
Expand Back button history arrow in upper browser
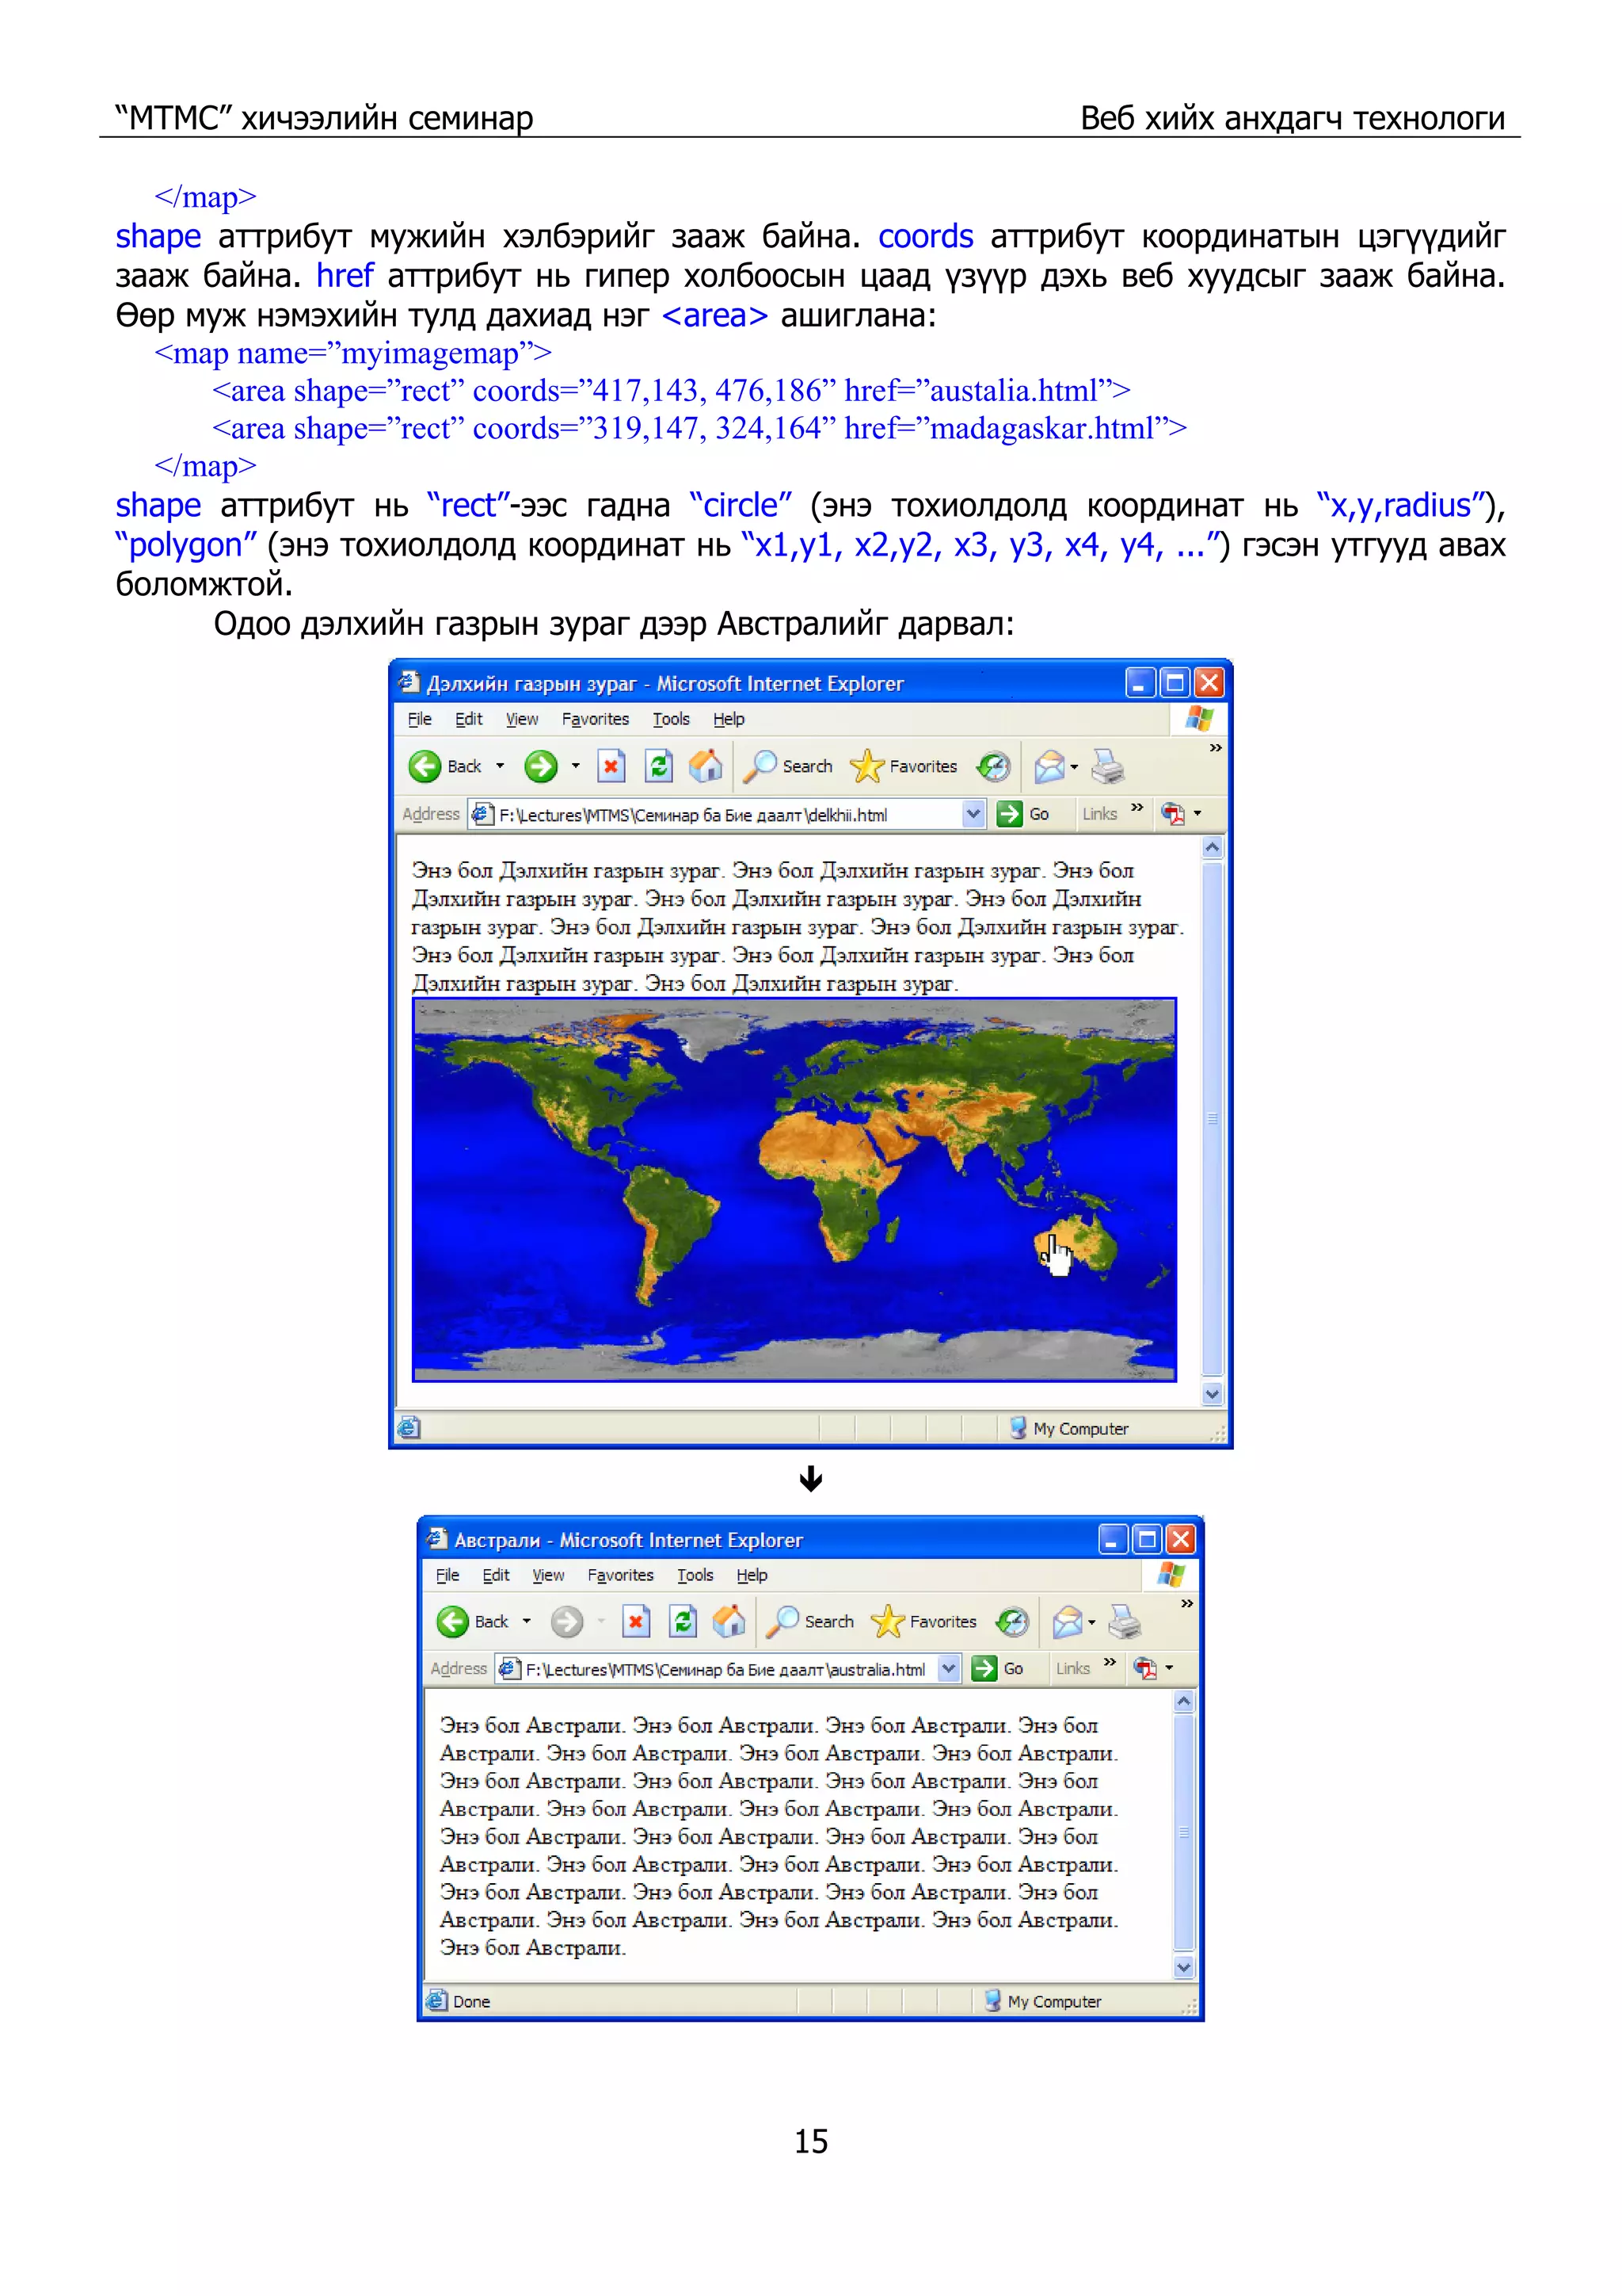(x=500, y=767)
